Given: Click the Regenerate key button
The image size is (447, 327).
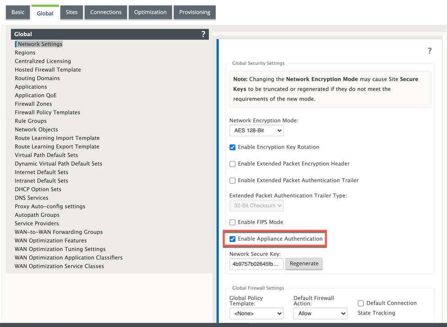Looking at the screenshot, I should [304, 264].
